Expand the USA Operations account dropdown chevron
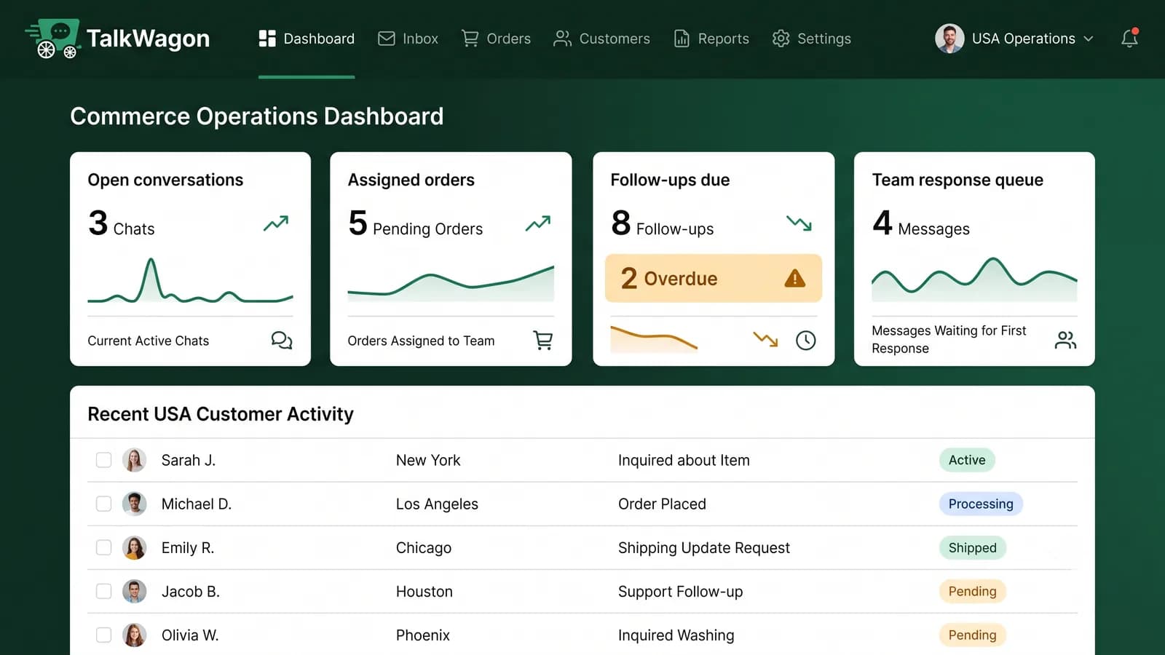 coord(1089,39)
